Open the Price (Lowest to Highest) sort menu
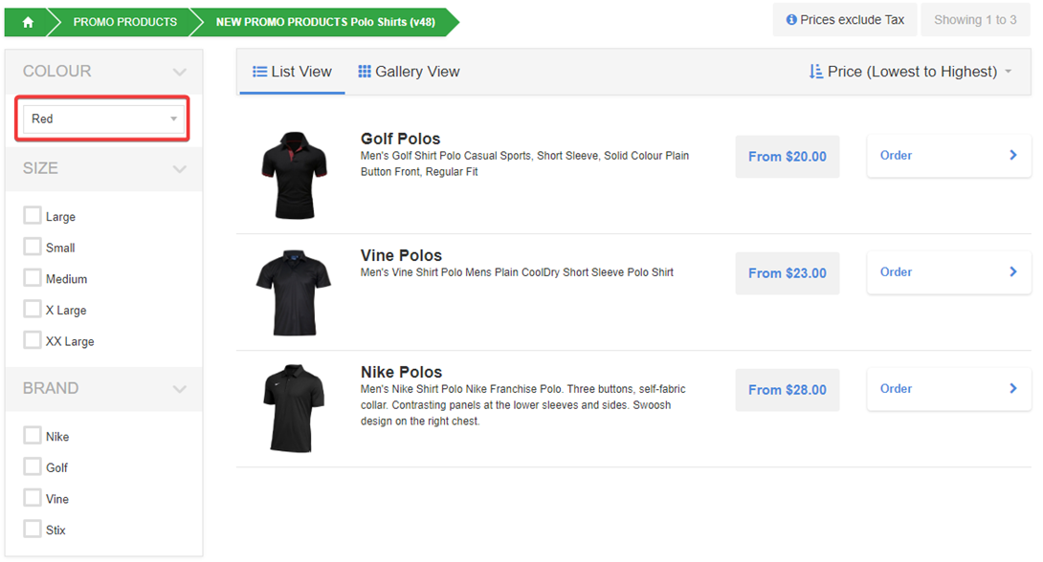Image resolution: width=1043 pixels, height=562 pixels. coord(911,72)
